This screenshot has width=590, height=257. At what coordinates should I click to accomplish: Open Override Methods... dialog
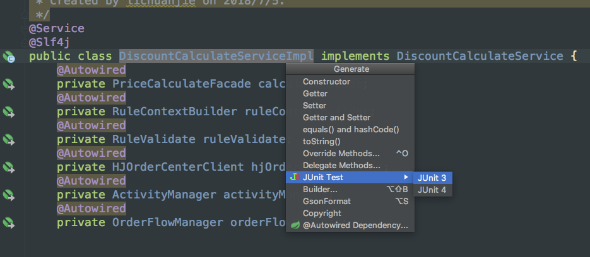[x=350, y=153]
